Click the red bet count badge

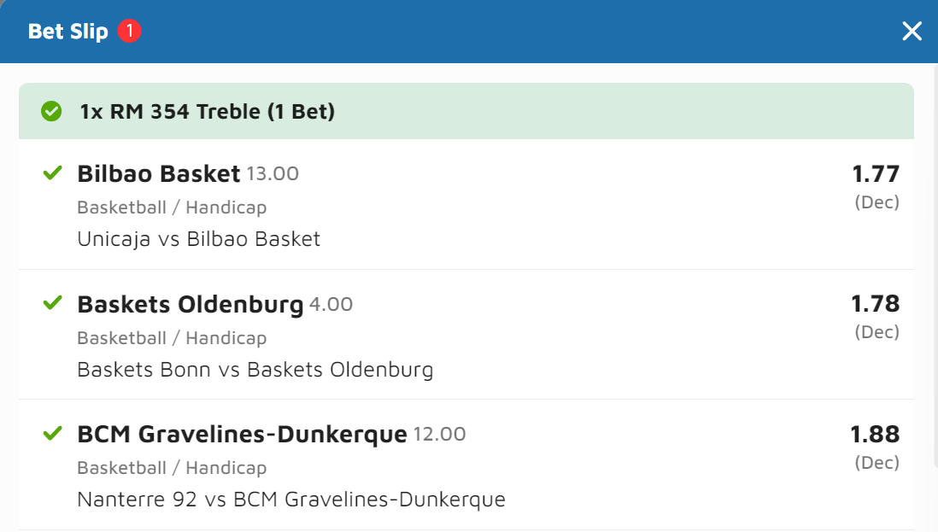(x=130, y=32)
